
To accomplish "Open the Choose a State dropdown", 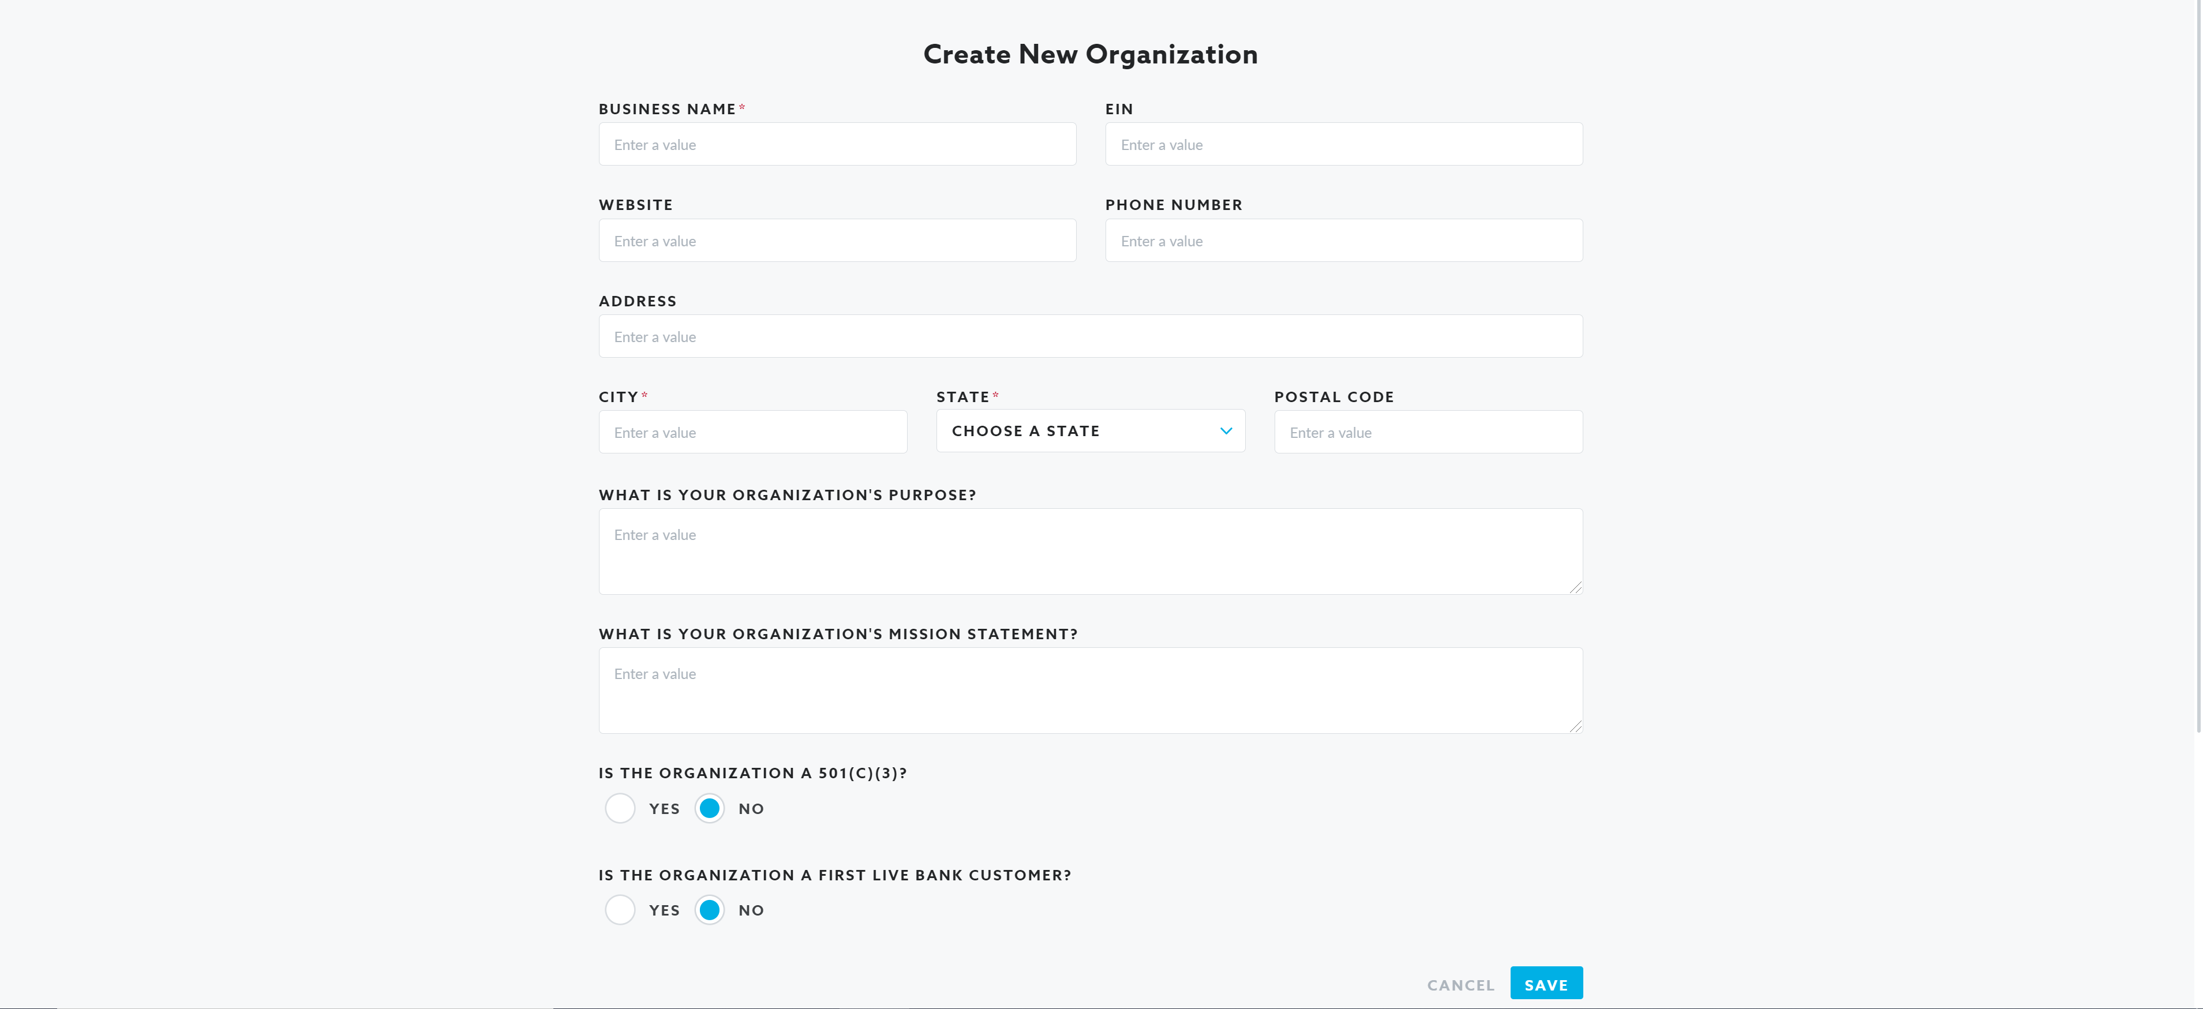I will pos(1078,431).
